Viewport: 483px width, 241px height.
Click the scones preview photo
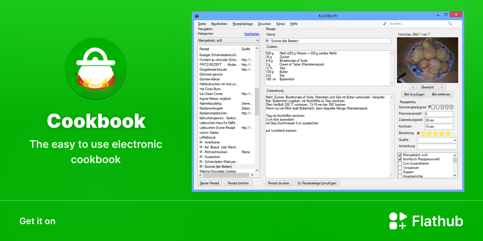pos(427,60)
